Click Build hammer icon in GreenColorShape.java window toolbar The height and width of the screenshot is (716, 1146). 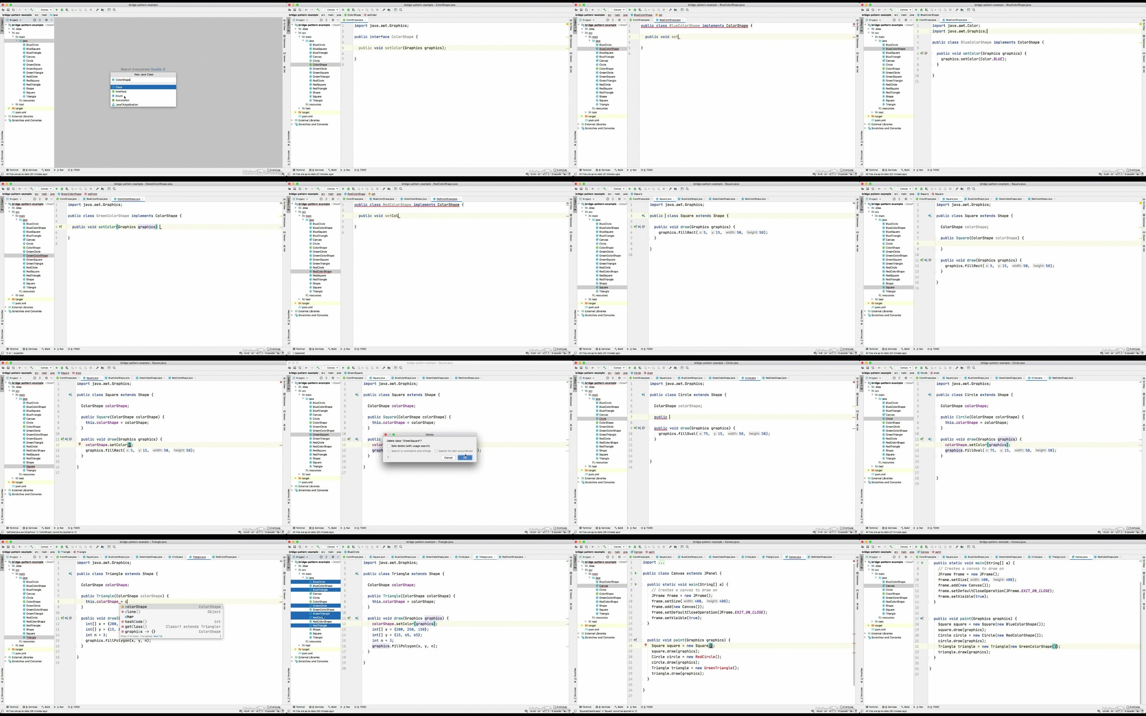(32, 189)
